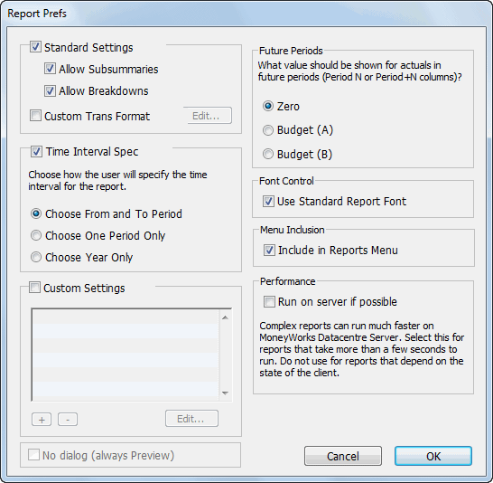Select Budget (B) for future periods
Screen dimensions: 493x483
point(268,155)
